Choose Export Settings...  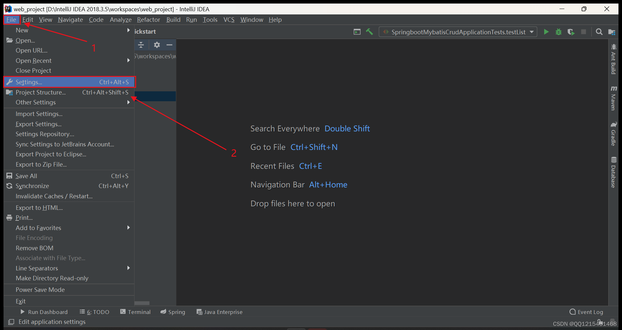(x=69, y=124)
